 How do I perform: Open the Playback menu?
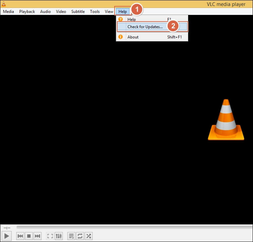point(27,12)
